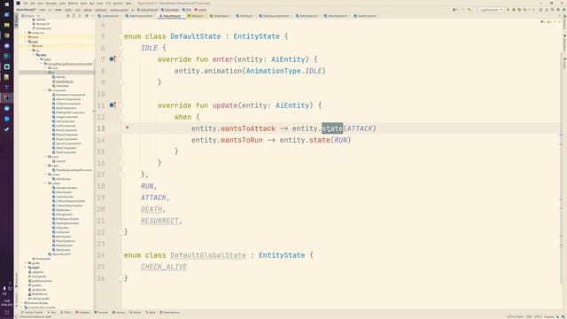Click the Debug button in the top toolbar
This screenshot has height=319, width=567.
tap(514, 10)
